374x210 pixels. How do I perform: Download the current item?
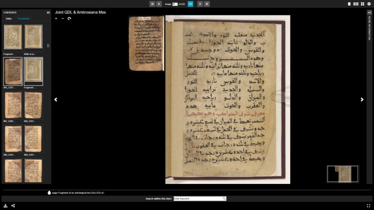tap(6, 206)
